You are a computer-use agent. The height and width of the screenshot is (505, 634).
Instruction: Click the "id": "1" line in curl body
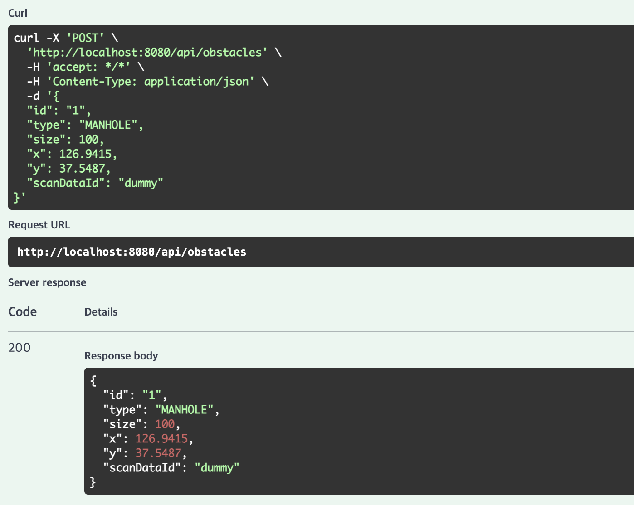[59, 111]
